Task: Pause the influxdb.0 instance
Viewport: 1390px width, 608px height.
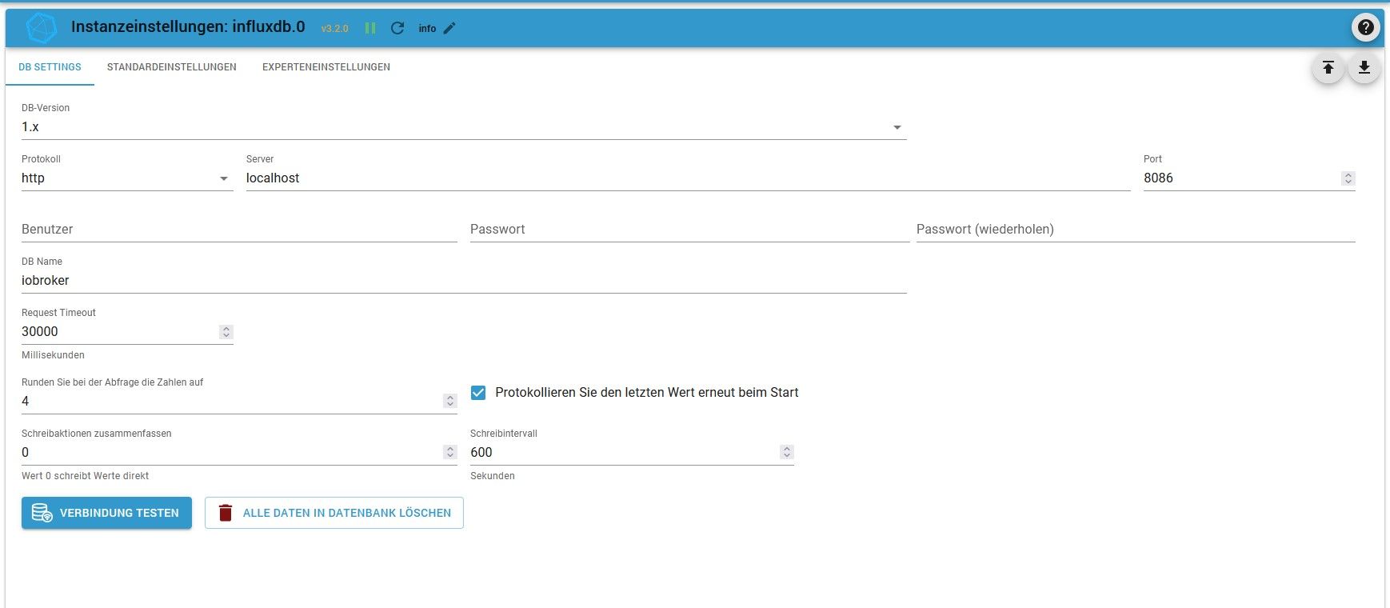Action: pyautogui.click(x=370, y=28)
